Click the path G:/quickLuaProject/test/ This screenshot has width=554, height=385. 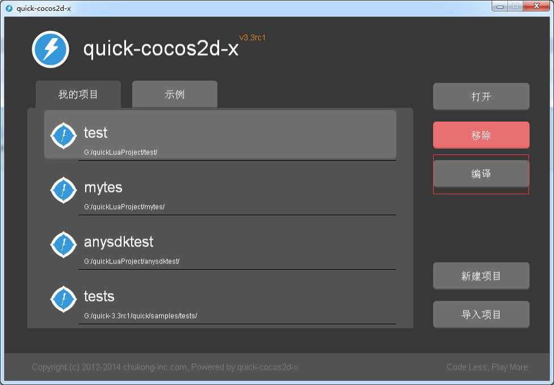(120, 152)
